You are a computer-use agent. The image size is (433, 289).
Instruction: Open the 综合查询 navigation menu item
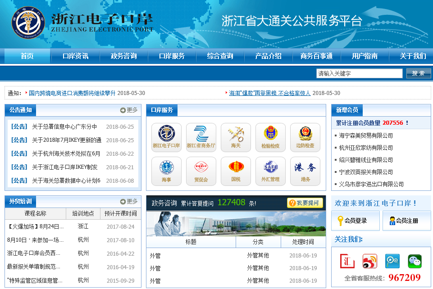[x=220, y=56]
